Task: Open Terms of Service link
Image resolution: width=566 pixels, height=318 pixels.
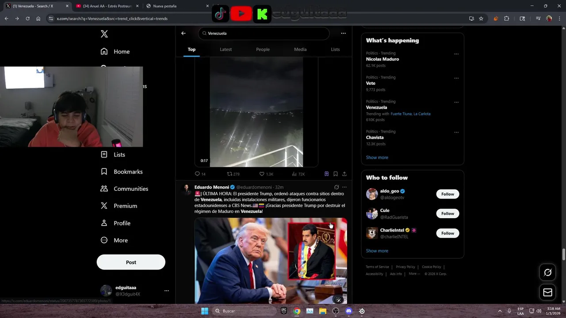Action: (377, 267)
